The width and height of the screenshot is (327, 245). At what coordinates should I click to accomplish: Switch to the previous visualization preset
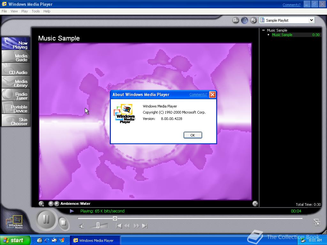(51, 204)
